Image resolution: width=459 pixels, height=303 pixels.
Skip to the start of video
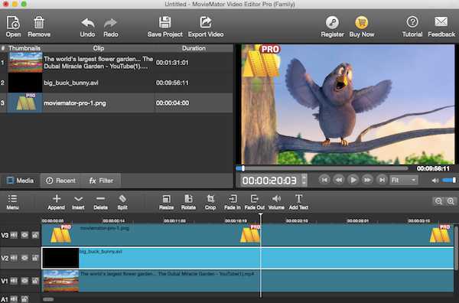point(324,180)
